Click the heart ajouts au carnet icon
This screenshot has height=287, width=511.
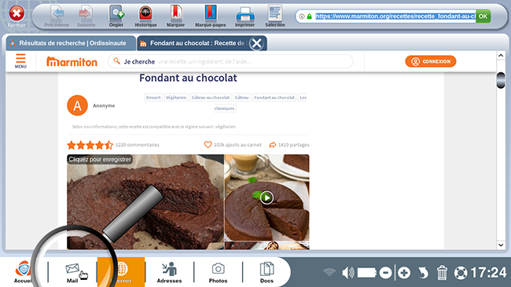click(208, 145)
